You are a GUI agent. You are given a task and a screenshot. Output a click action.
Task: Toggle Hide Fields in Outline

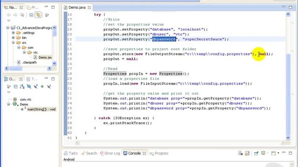pyautogui.click(x=29, y=87)
